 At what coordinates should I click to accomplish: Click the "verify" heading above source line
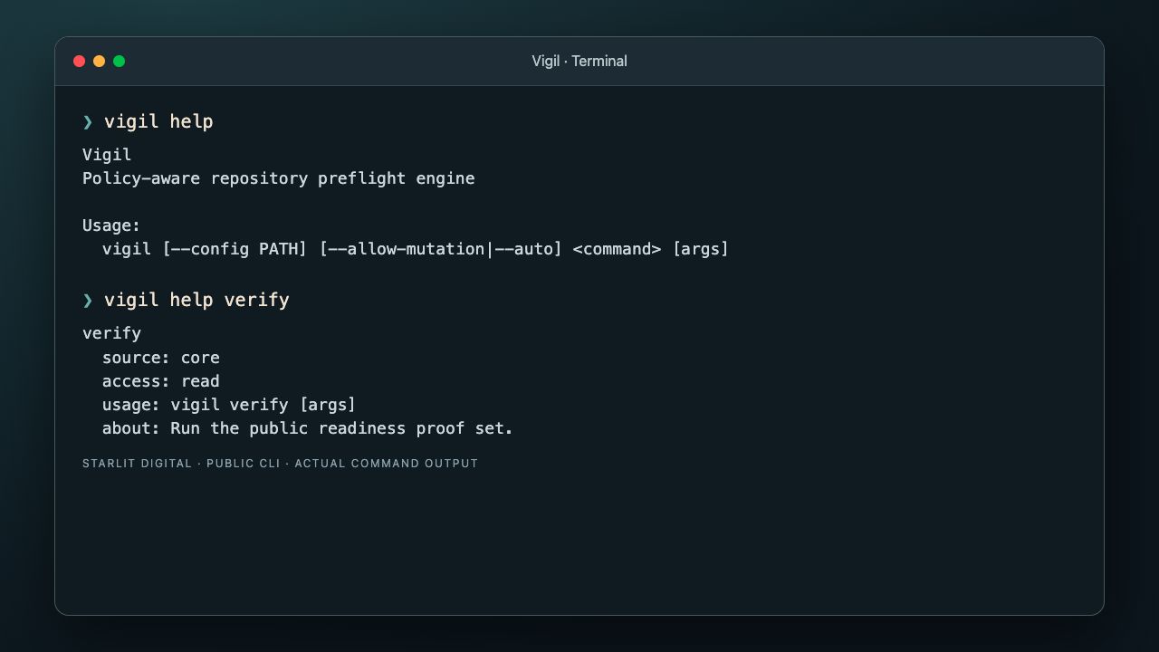pyautogui.click(x=111, y=333)
